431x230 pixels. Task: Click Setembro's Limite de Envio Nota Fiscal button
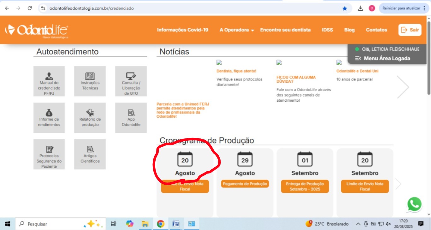pyautogui.click(x=365, y=186)
